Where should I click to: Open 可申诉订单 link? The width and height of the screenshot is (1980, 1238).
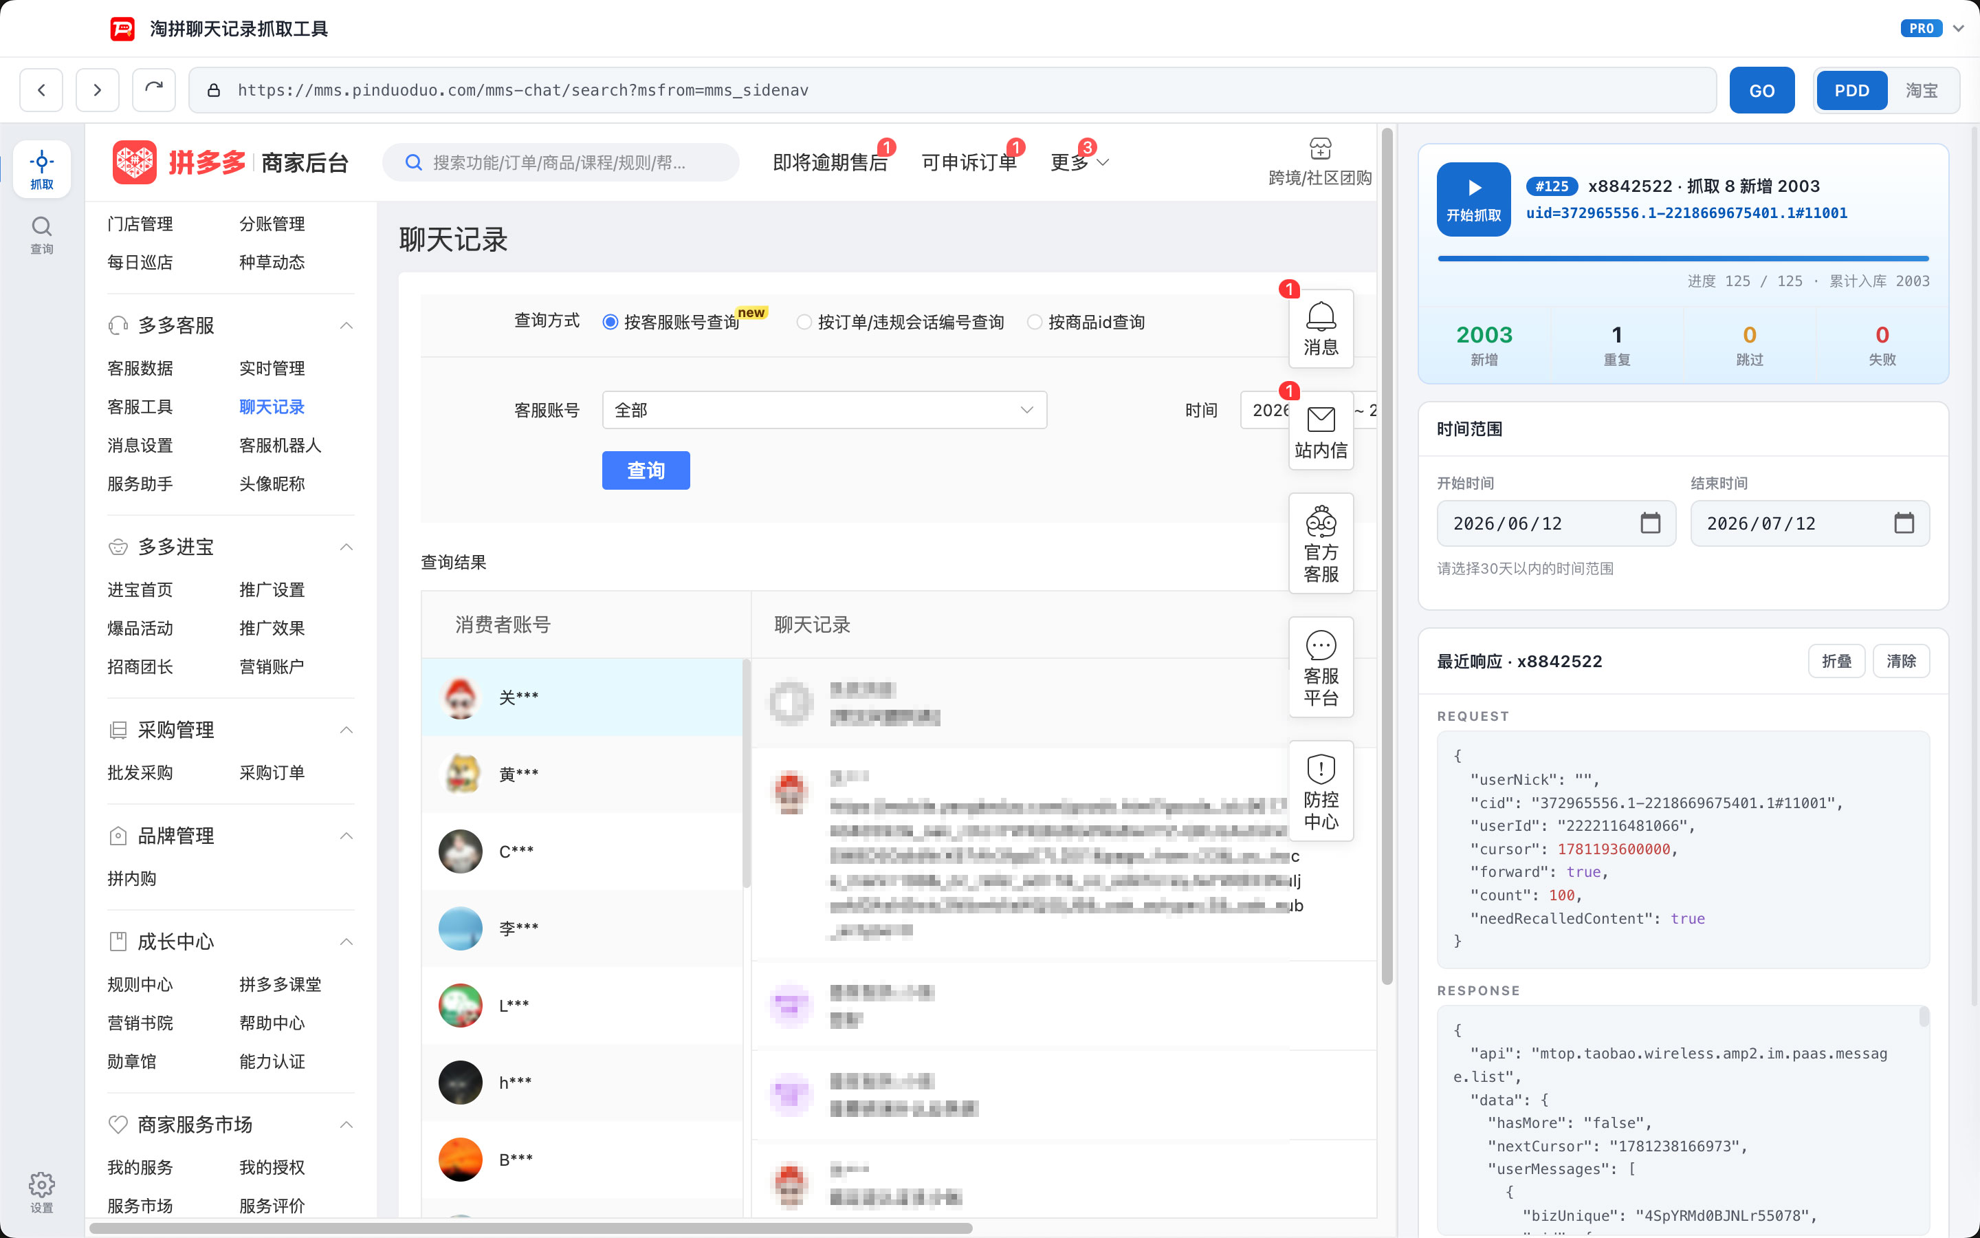click(969, 162)
